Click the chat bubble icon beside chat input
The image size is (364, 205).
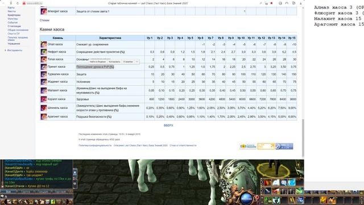(x=2, y=196)
